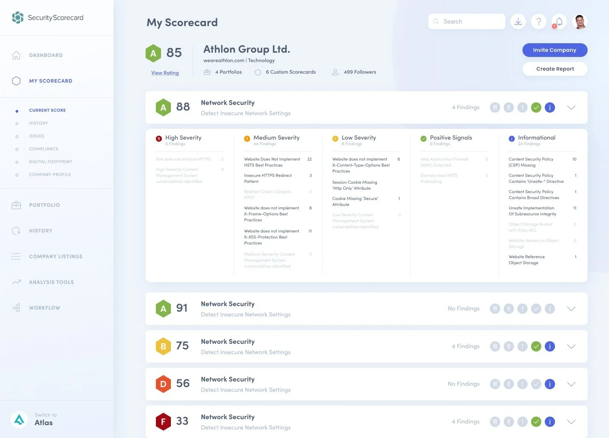
Task: Click the Atlas logo icon
Action: [x=19, y=419]
